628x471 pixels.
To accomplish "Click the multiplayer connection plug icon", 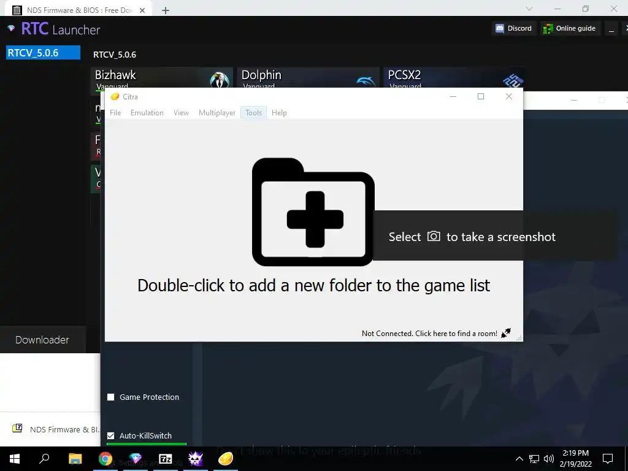I will 506,333.
